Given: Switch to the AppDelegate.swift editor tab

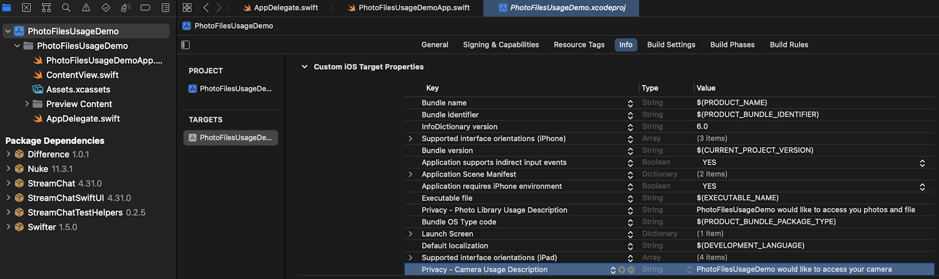Looking at the screenshot, I should [281, 8].
